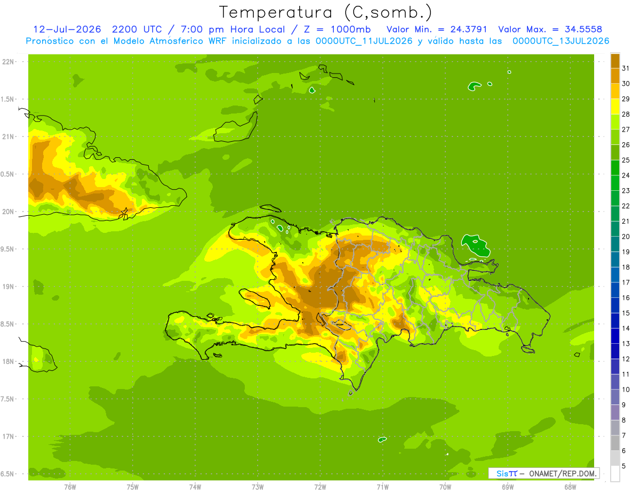640x494 pixels.
Task: Pick the green swatch between legend 25 and 26
Action: click(x=615, y=152)
